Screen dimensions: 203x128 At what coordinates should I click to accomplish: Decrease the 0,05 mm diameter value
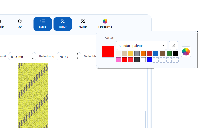point(33,58)
